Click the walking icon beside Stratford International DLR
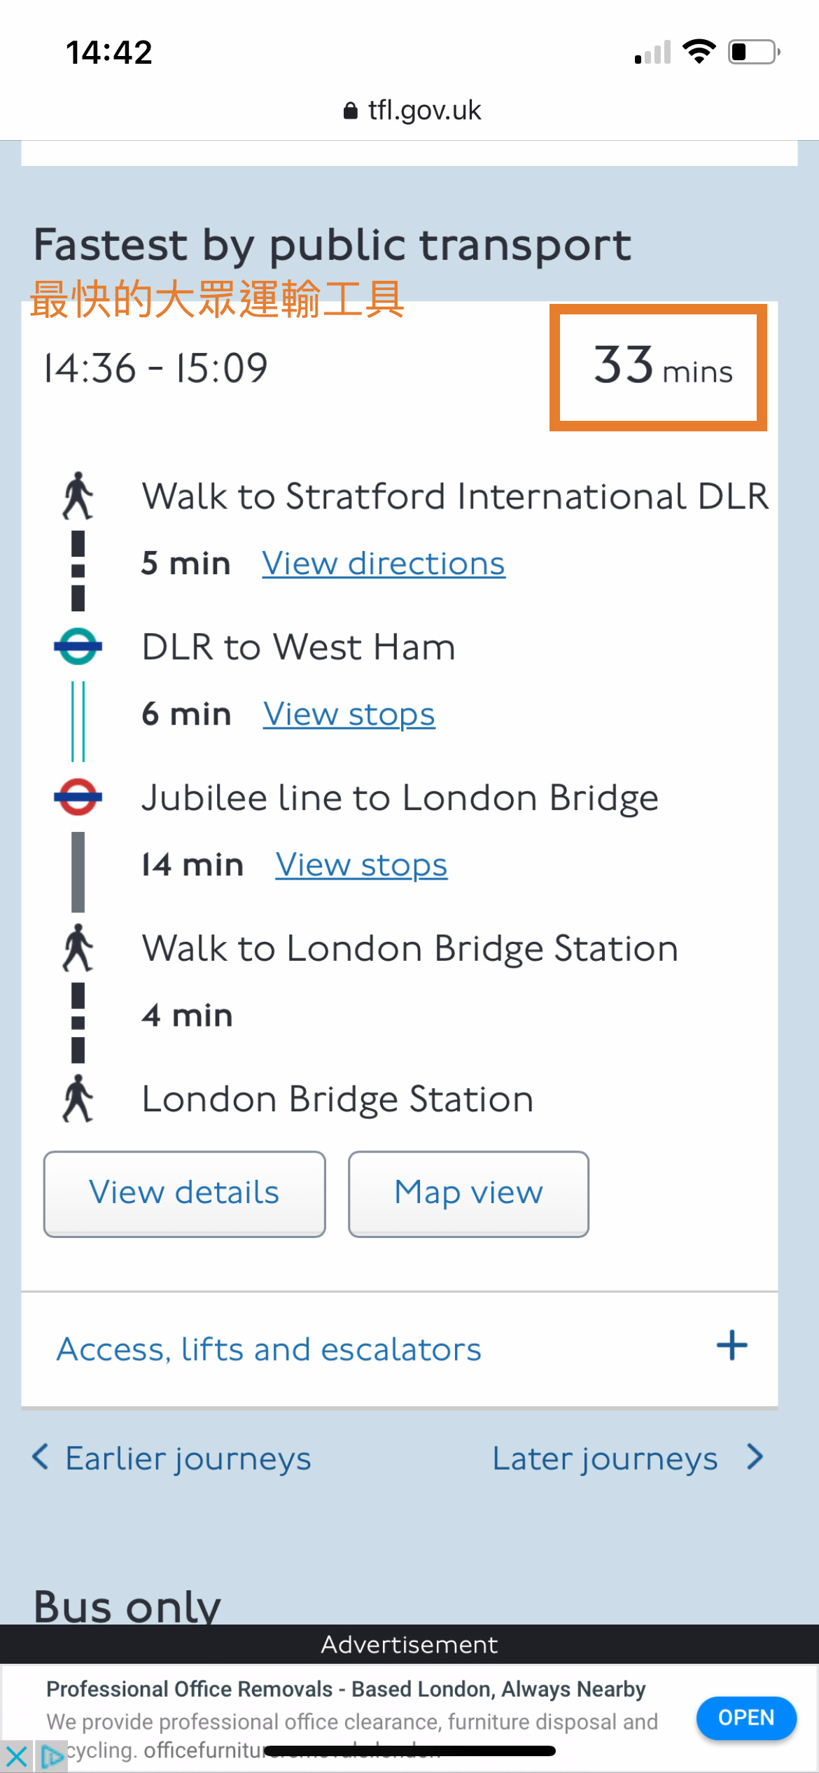 coord(78,496)
